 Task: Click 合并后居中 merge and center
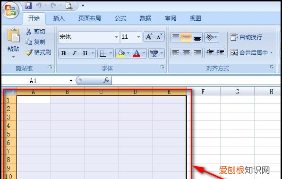(x=249, y=53)
